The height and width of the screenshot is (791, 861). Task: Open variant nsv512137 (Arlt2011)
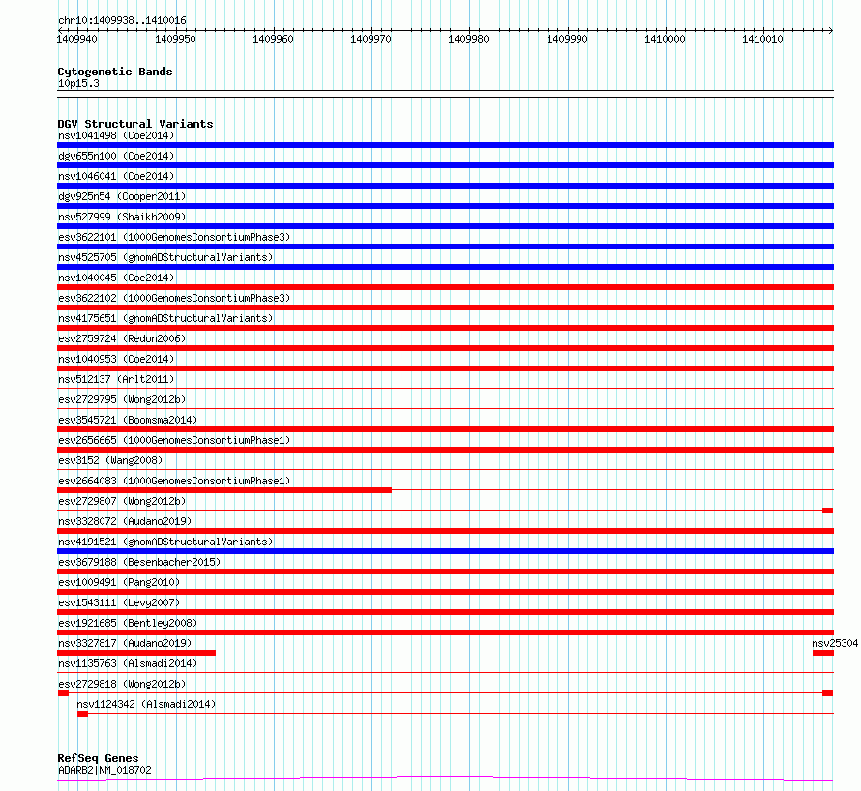coord(116,379)
